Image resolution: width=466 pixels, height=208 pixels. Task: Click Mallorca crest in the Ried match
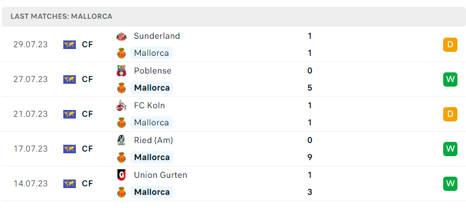(121, 157)
